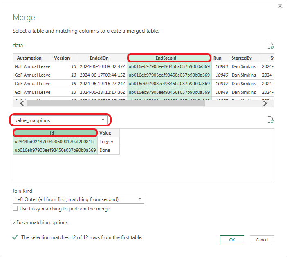This screenshot has width=287, height=257.
Task: Select the Version column header
Action: coord(65,58)
